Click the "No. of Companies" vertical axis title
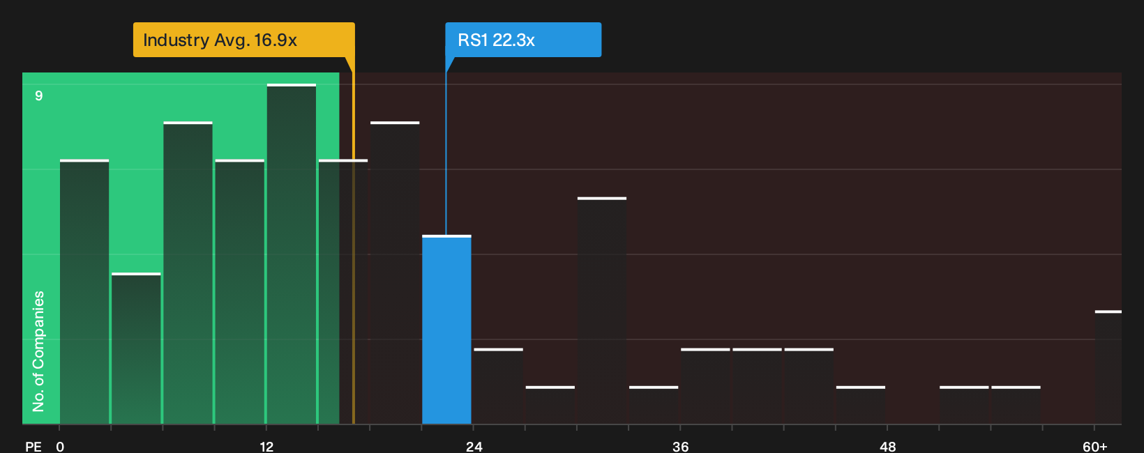1144x453 pixels. [x=38, y=351]
